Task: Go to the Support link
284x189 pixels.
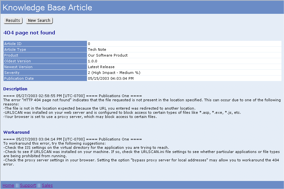Action: tap(28, 185)
